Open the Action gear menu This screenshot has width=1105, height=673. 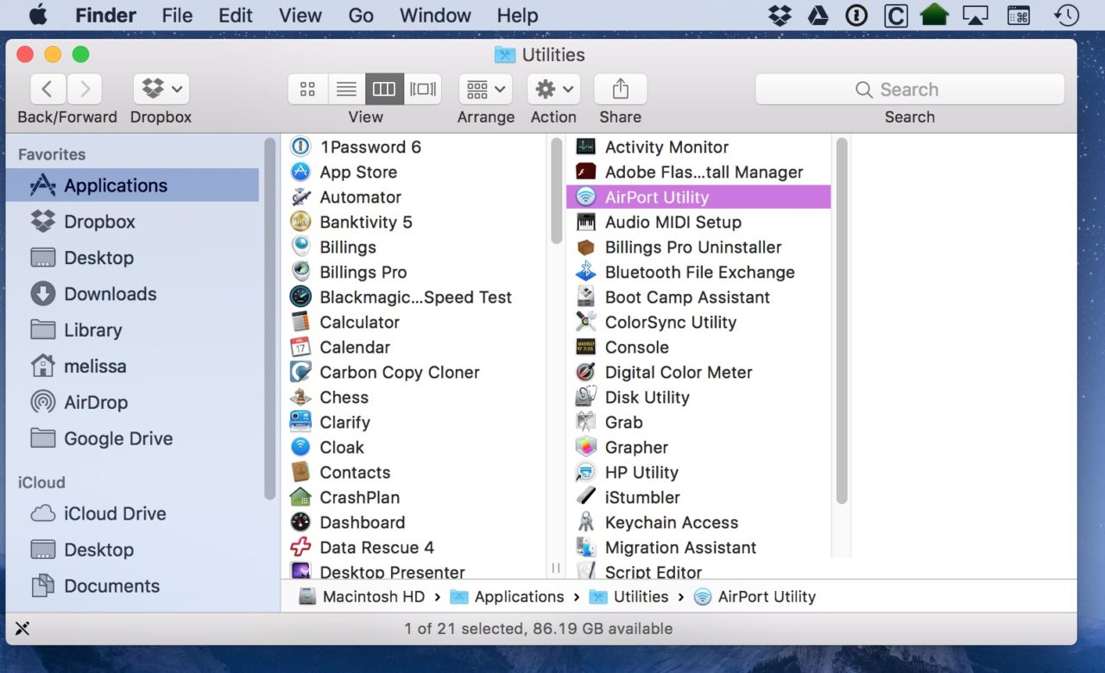(x=552, y=89)
